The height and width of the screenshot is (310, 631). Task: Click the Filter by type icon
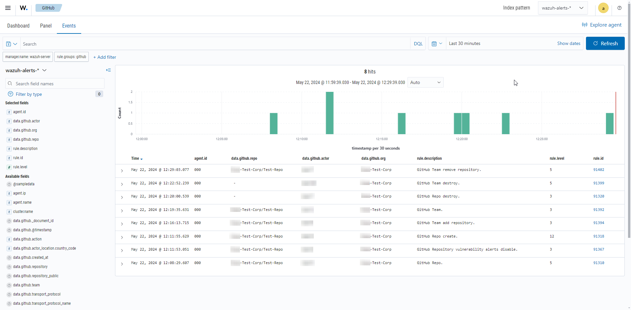click(11, 94)
